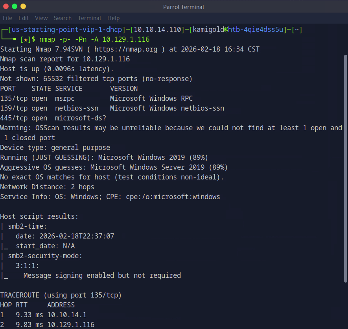Click the TRACEROUTE heading line
This screenshot has height=329, width=348.
click(61, 295)
